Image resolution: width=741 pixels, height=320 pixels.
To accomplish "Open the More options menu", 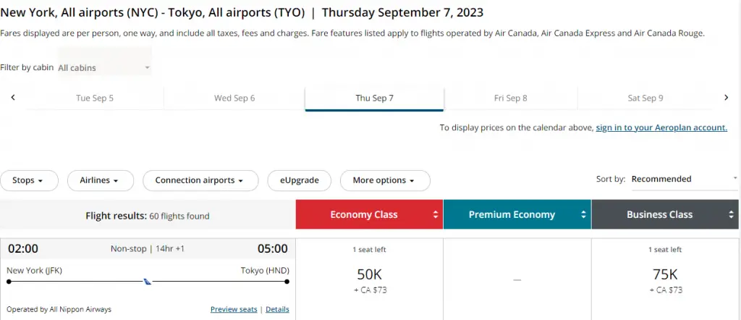I will tap(385, 180).
